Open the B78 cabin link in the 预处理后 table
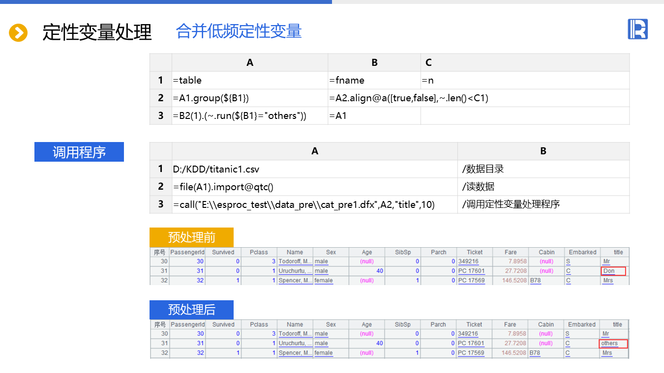The height and width of the screenshot is (373, 664). pyautogui.click(x=535, y=353)
